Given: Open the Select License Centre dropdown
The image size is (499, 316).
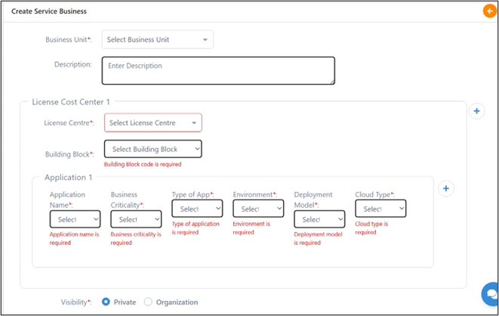Looking at the screenshot, I should [x=153, y=123].
